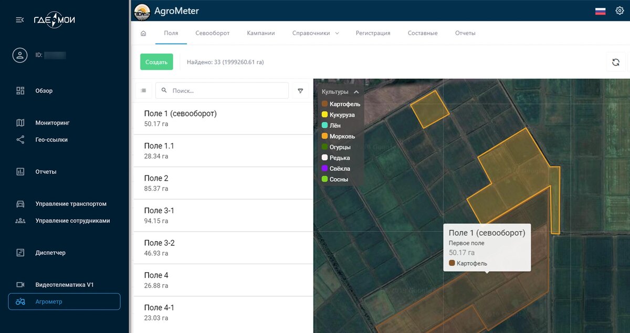Select Поле 4-1 in the field list

coord(224,312)
